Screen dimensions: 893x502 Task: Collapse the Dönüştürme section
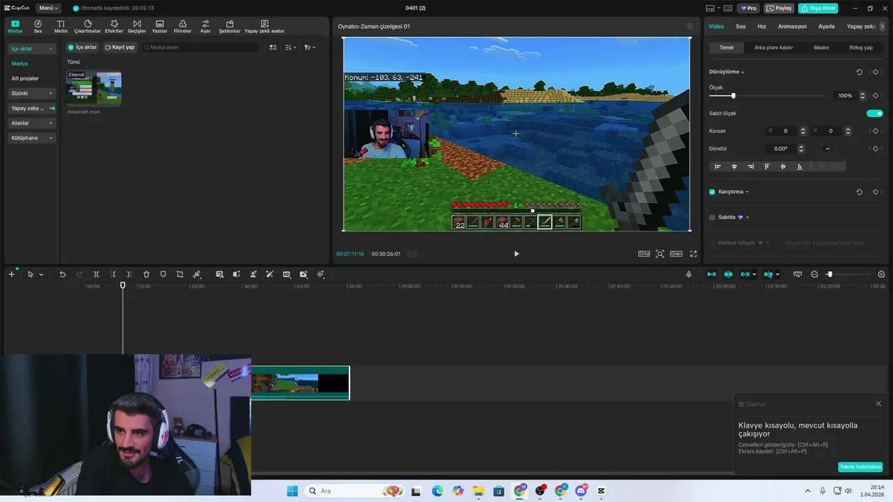click(742, 73)
